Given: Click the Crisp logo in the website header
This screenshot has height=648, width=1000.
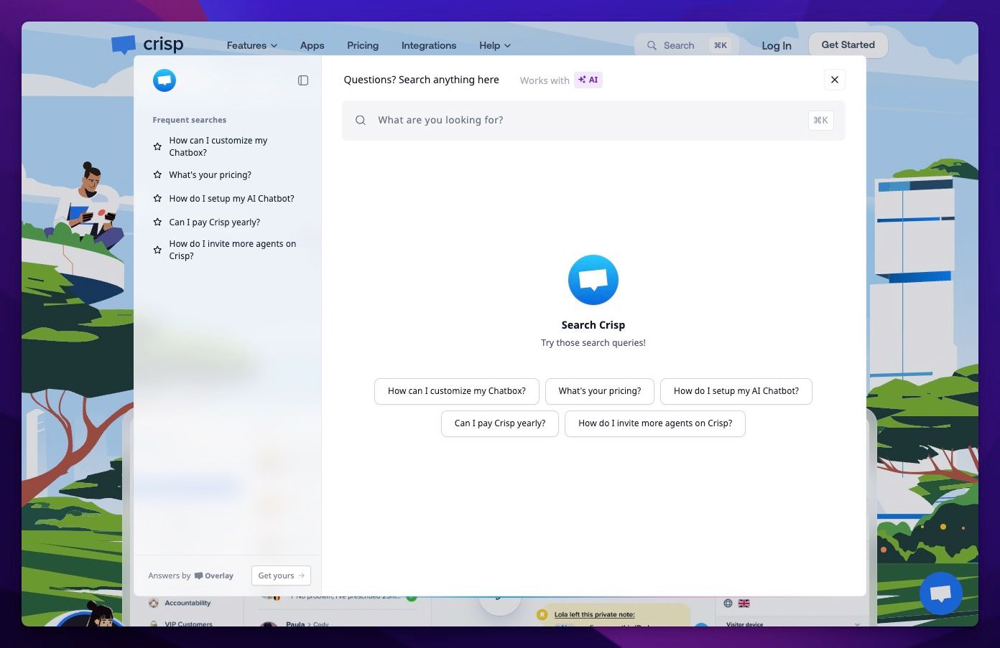Looking at the screenshot, I should pos(147,44).
